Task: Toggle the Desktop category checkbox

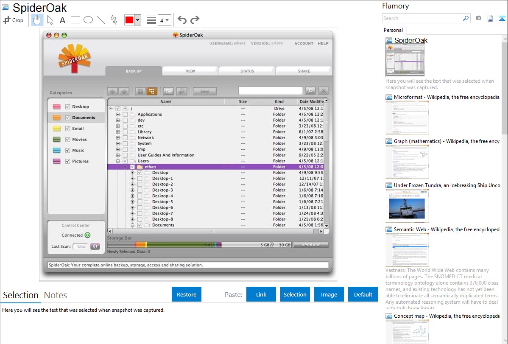Action: pyautogui.click(x=68, y=106)
